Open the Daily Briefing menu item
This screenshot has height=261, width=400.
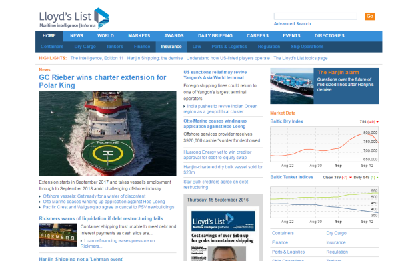click(215, 36)
